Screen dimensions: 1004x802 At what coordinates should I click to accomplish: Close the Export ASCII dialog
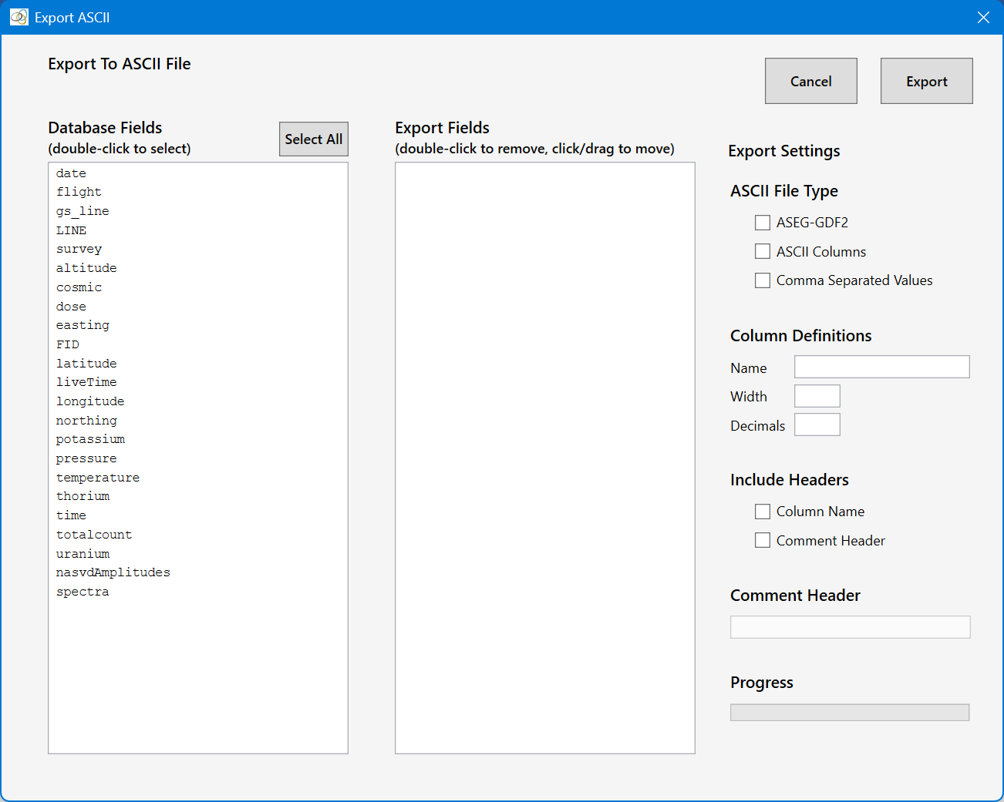point(983,17)
